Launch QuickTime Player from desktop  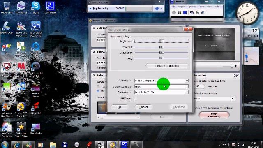click(36, 49)
